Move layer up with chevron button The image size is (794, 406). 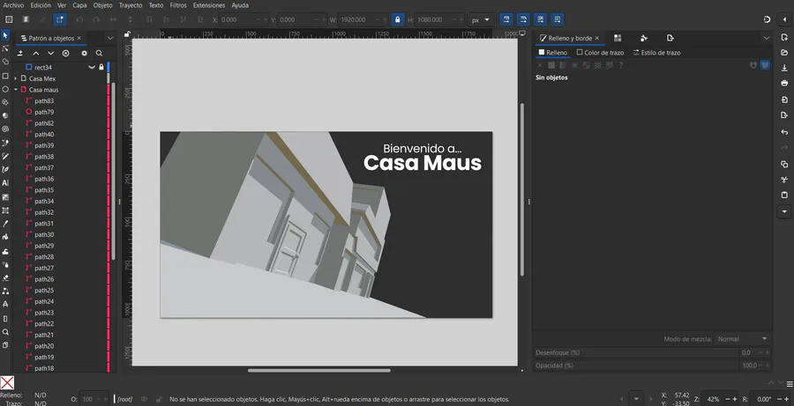pos(35,53)
